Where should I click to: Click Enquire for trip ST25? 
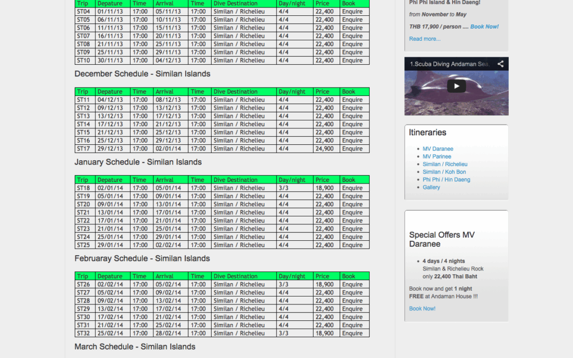click(x=352, y=245)
